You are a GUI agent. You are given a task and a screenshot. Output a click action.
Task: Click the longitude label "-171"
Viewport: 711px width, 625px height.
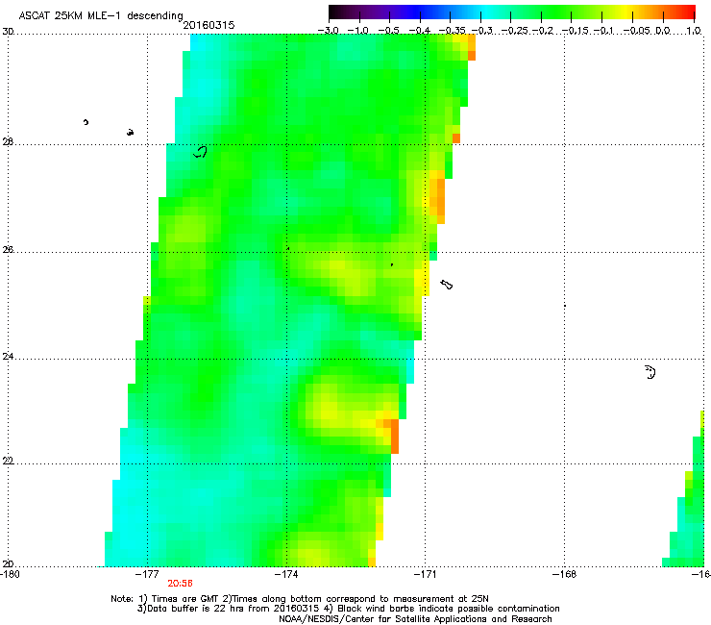pyautogui.click(x=425, y=574)
